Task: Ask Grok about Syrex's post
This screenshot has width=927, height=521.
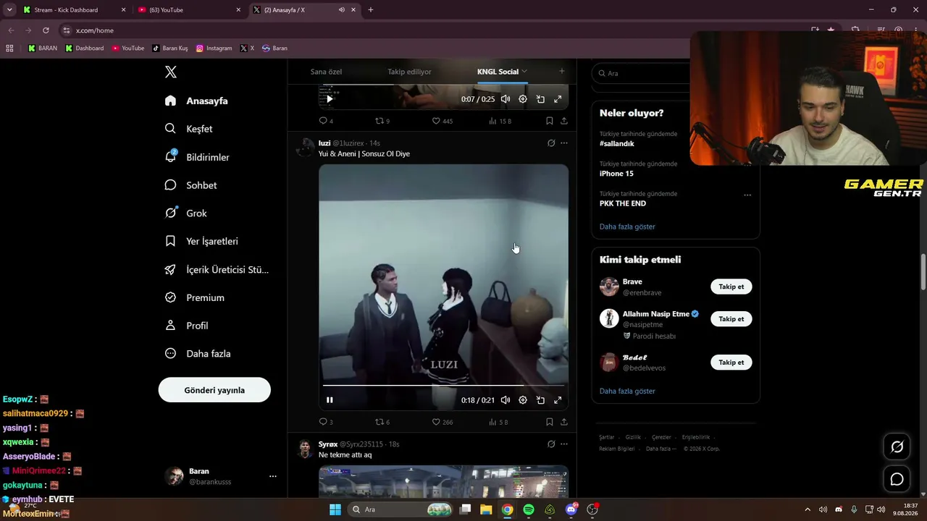Action: click(x=551, y=444)
